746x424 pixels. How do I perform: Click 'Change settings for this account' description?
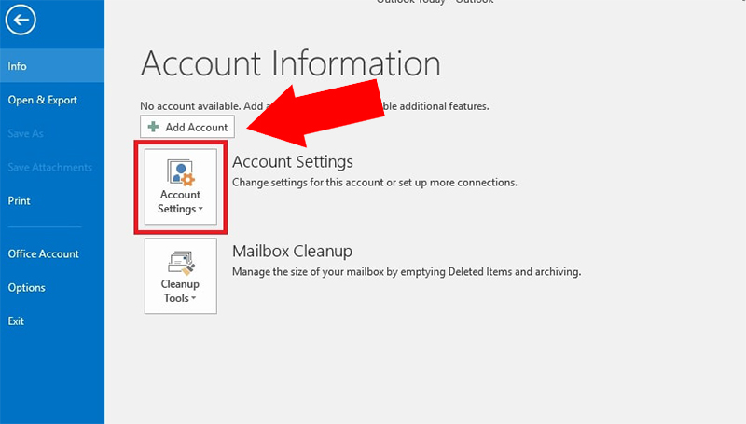tap(375, 183)
